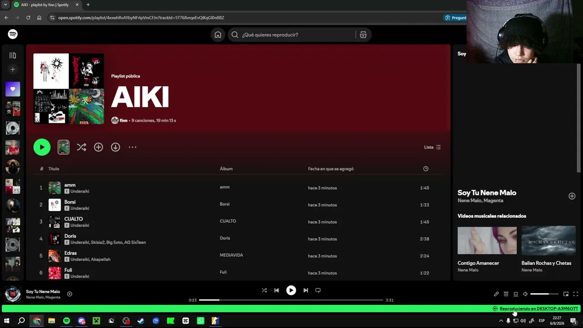Enter full screen player mode
This screenshot has width=583, height=328.
(x=576, y=294)
